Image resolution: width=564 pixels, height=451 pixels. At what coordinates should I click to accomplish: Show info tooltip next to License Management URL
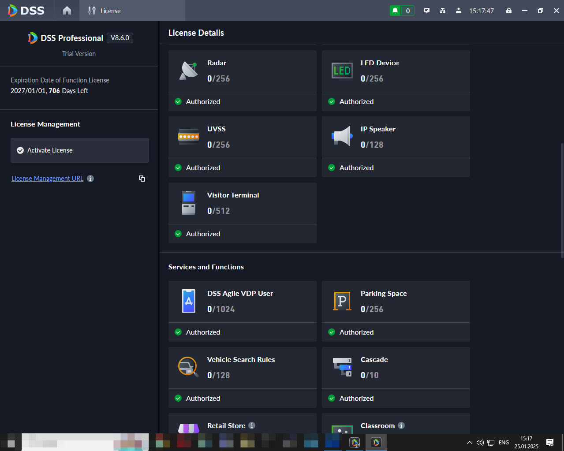tap(90, 179)
